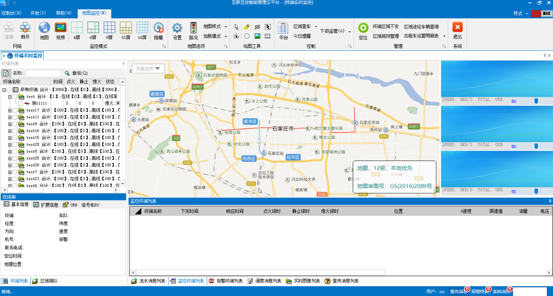Select the 9屏 nine-screen layout

pos(109,31)
